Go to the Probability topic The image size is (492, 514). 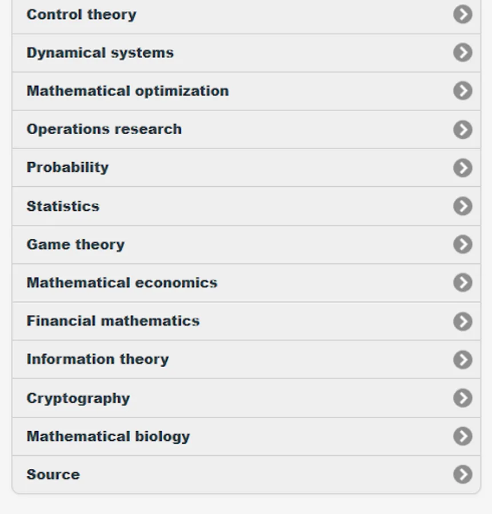coord(67,167)
